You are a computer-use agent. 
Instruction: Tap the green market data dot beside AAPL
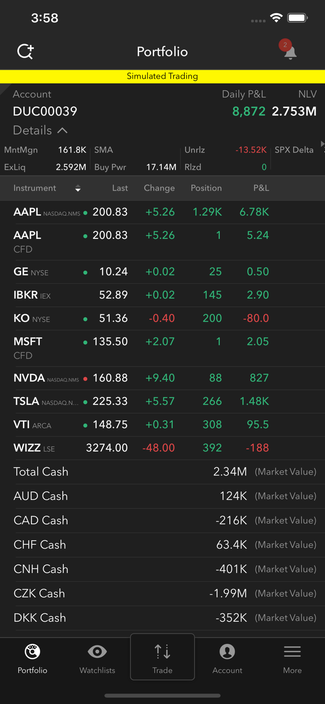[85, 212]
